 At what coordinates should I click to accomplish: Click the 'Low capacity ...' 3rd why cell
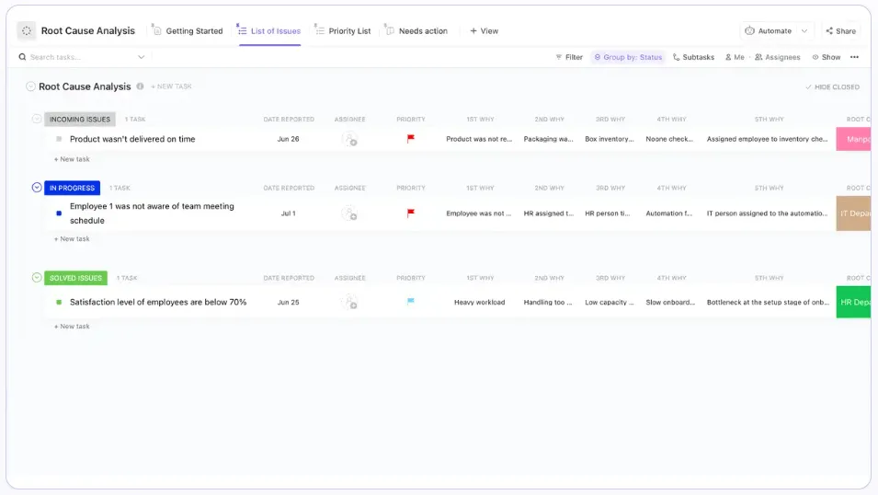coord(610,302)
